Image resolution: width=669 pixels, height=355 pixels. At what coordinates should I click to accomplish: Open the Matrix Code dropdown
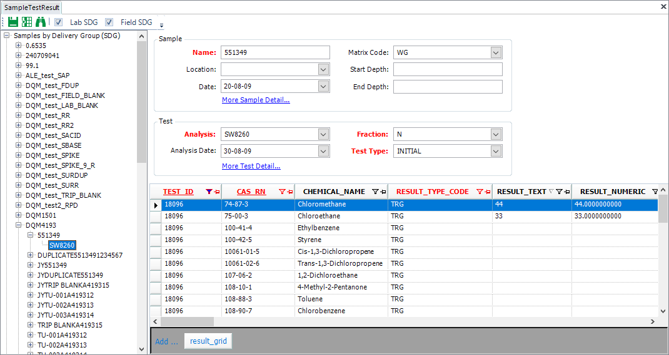pyautogui.click(x=496, y=52)
